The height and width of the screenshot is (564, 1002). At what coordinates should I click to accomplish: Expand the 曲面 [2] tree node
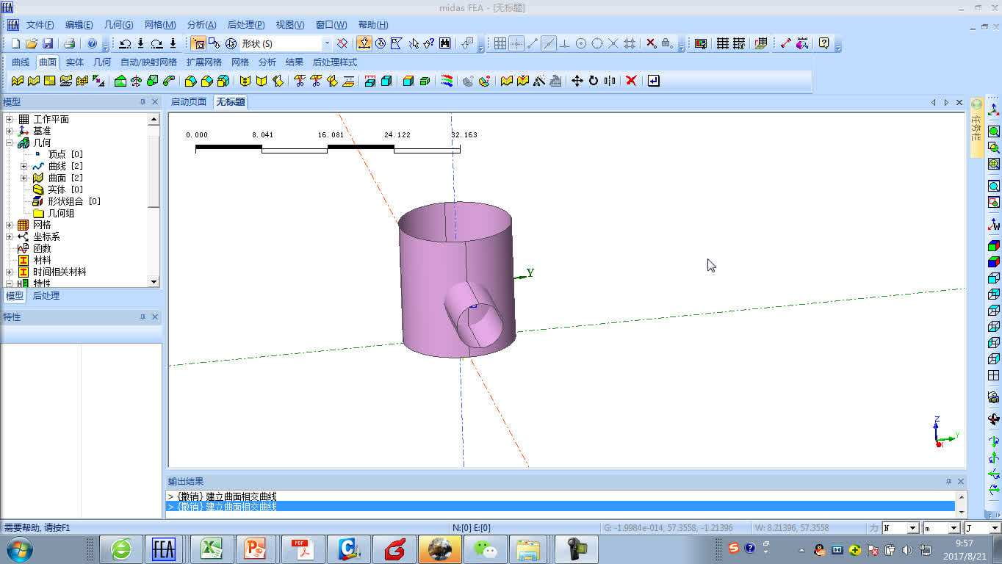click(24, 178)
